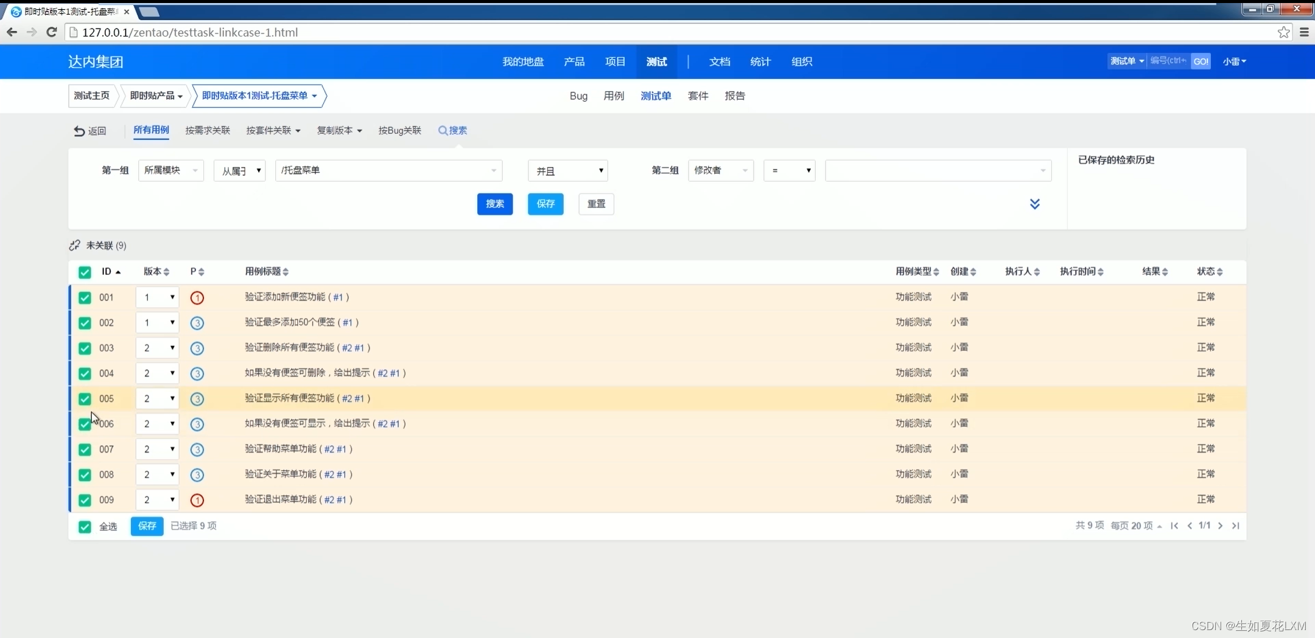Click the blue 搜索 search button

495,204
